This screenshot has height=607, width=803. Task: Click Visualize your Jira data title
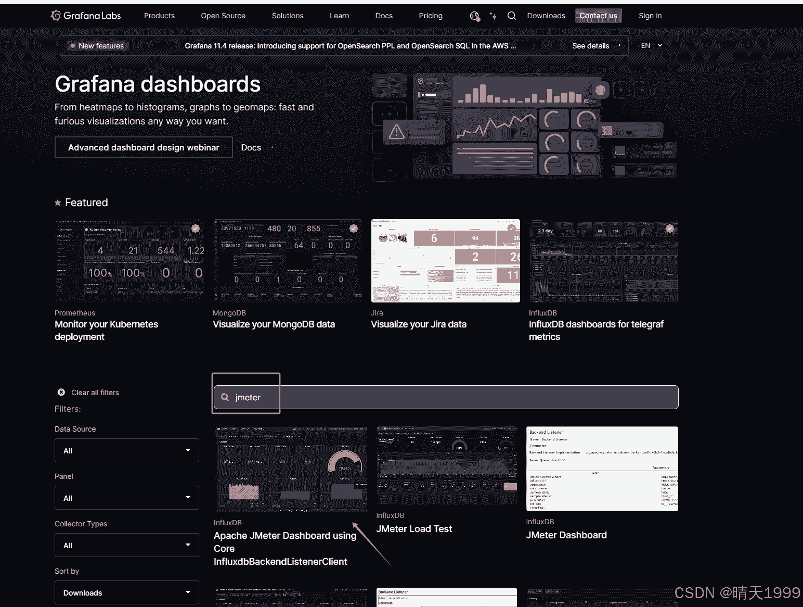point(419,324)
